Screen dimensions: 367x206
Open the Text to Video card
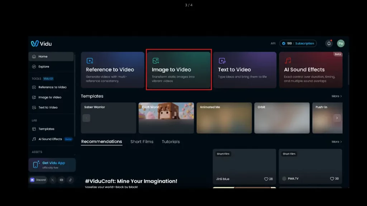(x=245, y=70)
